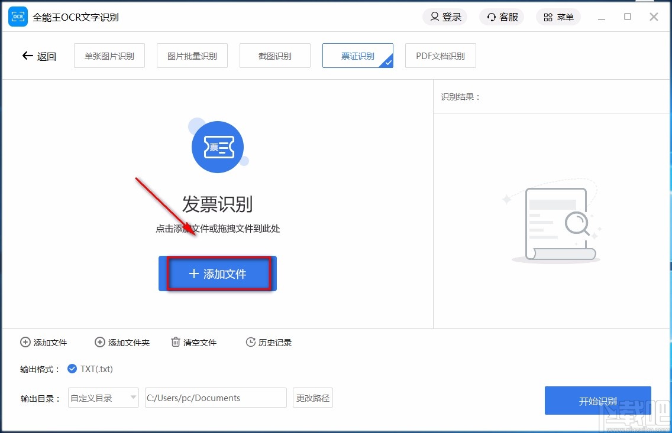Open 历史记录 via the clock icon

pos(250,342)
